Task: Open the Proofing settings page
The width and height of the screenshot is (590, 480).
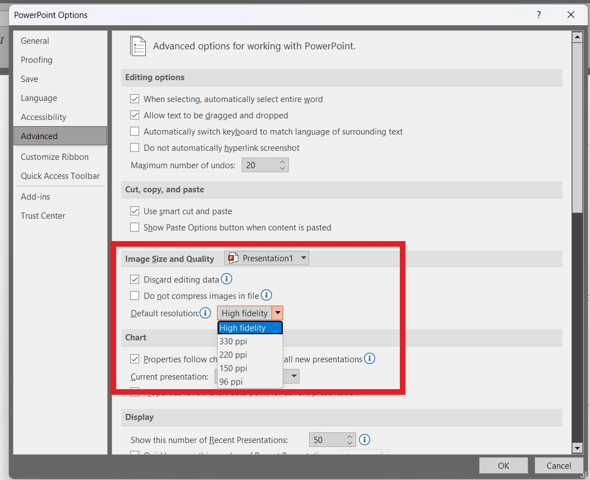Action: click(36, 59)
